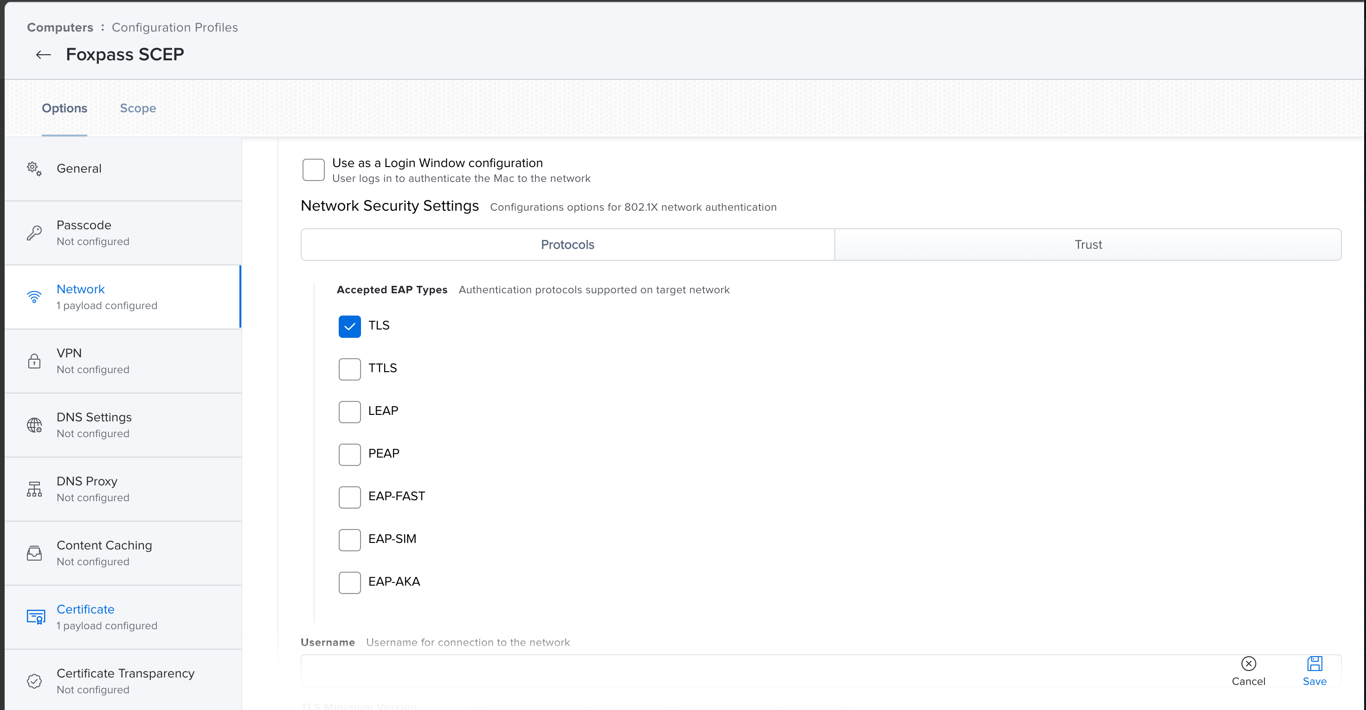The height and width of the screenshot is (710, 1366).
Task: Click into the Username input field
Action: click(742, 671)
